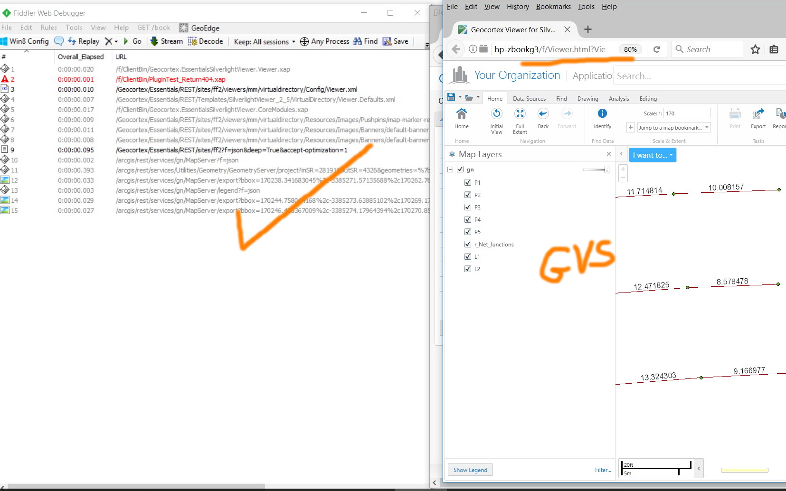The height and width of the screenshot is (491, 786).
Task: Open a new Firefox tab
Action: click(587, 29)
